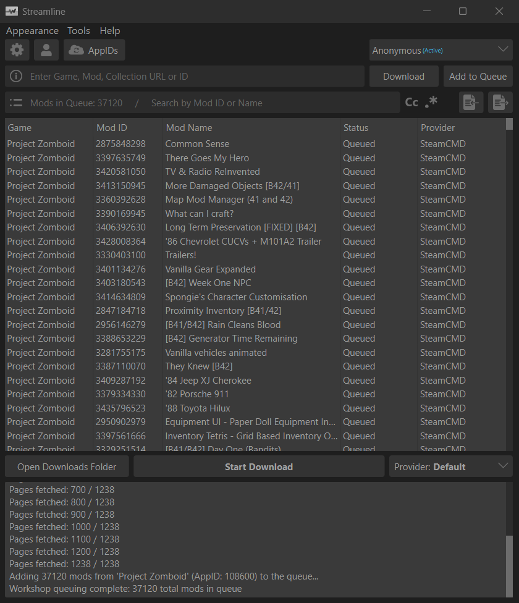Screen dimensions: 519x603
Task: Select '86 Chevrolet CUCVs row
Action: tap(255, 242)
